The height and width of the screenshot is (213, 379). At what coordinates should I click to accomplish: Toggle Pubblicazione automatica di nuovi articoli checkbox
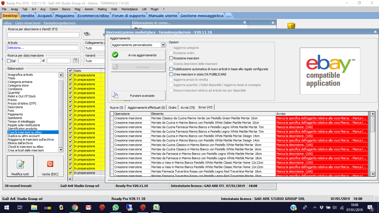point(171,69)
